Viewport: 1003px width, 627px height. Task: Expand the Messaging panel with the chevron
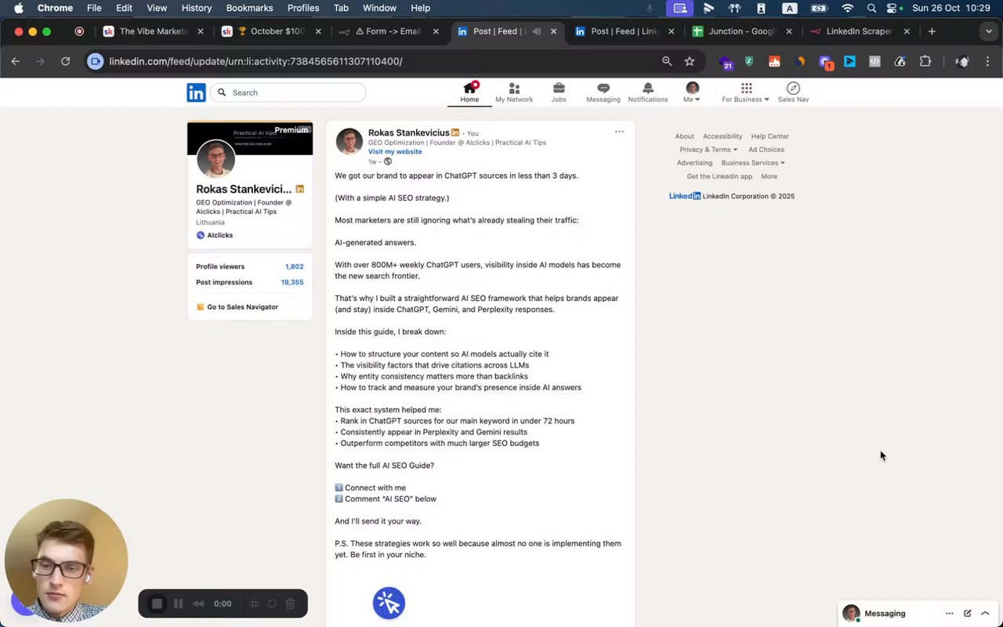point(985,614)
